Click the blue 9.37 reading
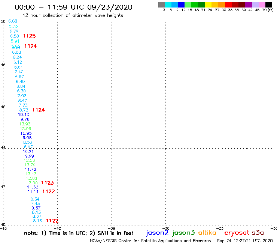The width and height of the screenshot is (277, 244). [36, 208]
